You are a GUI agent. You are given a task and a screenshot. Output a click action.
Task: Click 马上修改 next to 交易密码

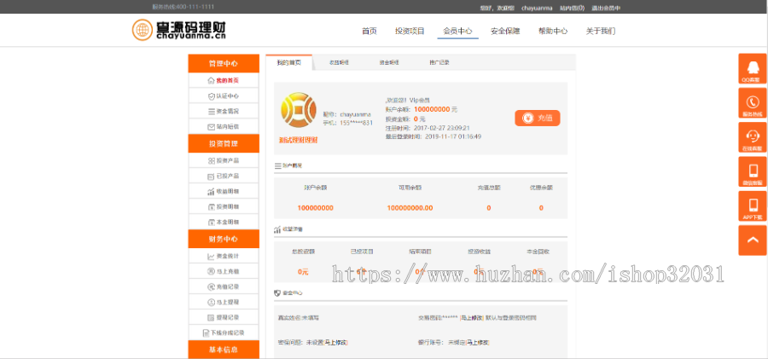click(x=471, y=318)
